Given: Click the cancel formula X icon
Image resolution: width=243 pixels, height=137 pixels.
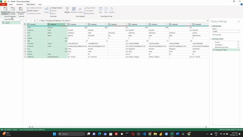Looking at the screenshot, I should click(26, 21).
